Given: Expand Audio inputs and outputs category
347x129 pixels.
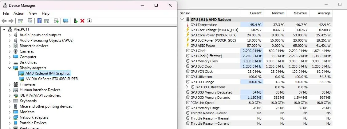Looking at the screenshot, I should (10, 35).
